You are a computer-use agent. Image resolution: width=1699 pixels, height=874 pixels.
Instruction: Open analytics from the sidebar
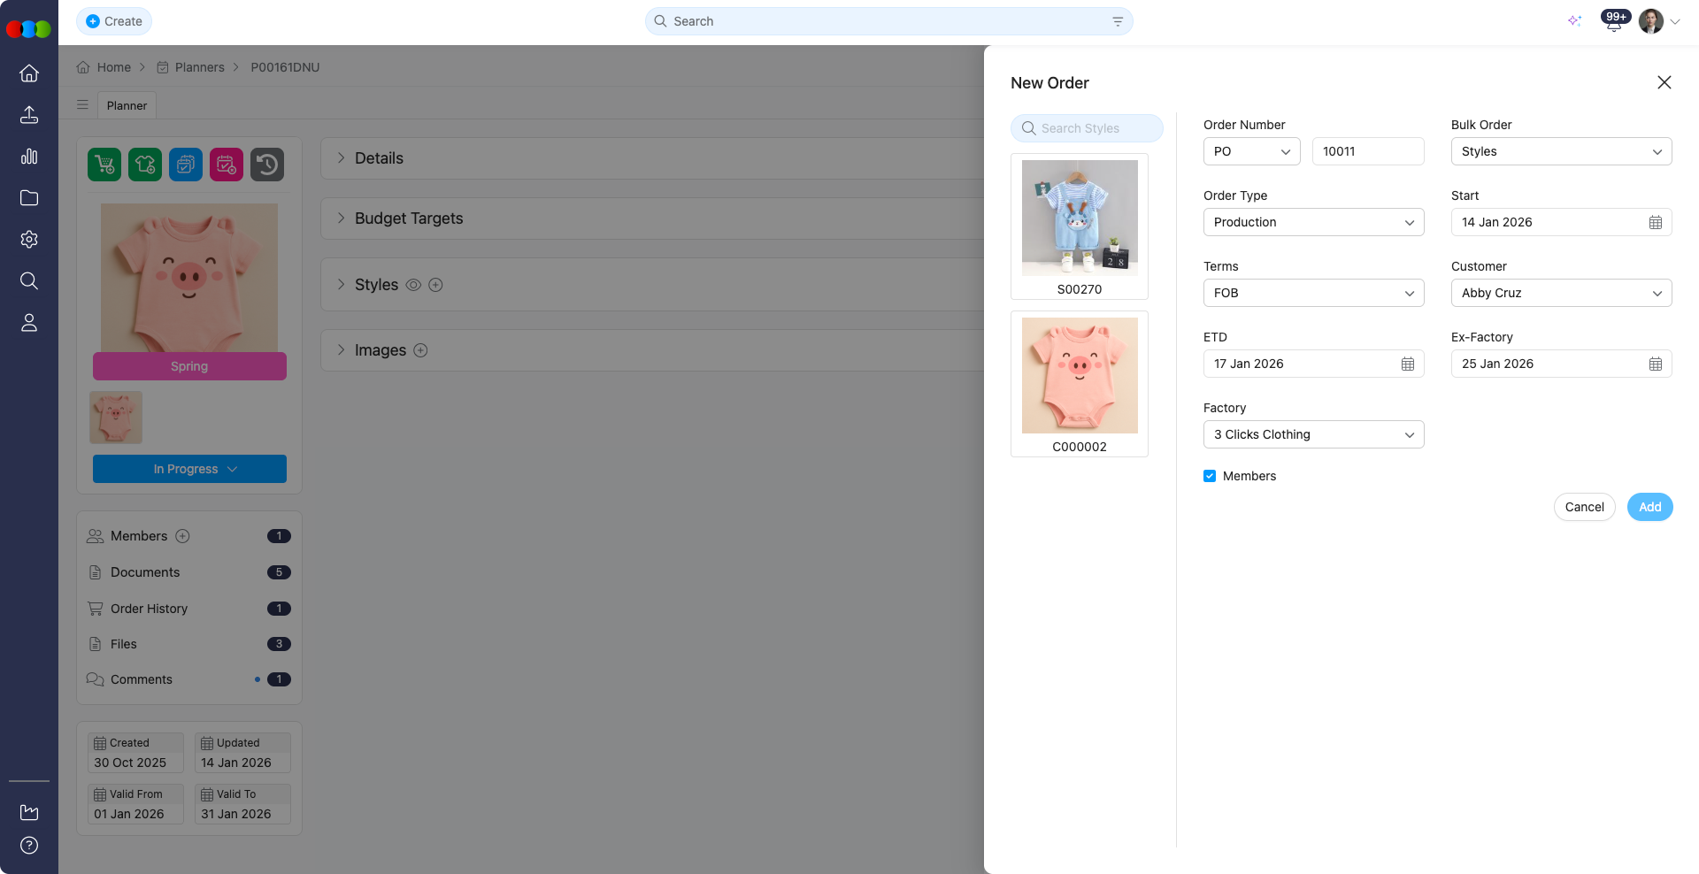29,157
